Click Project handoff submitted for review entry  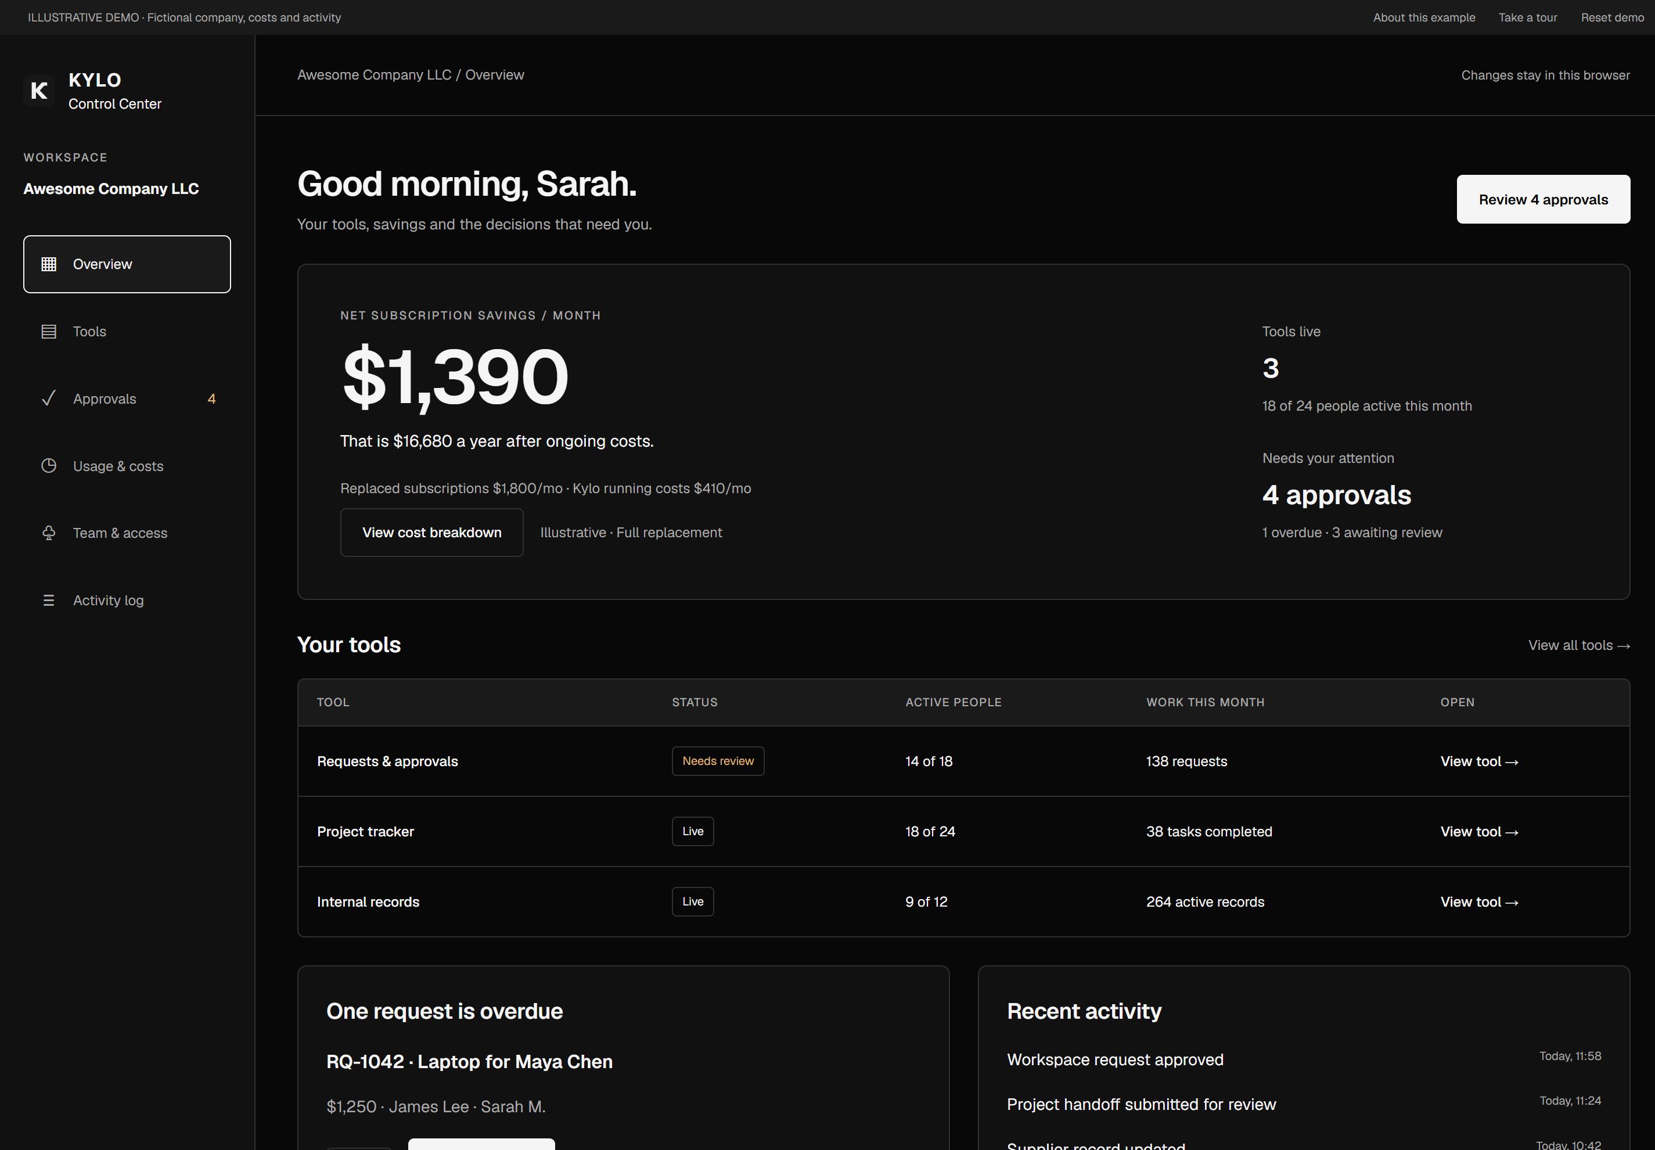click(x=1141, y=1105)
